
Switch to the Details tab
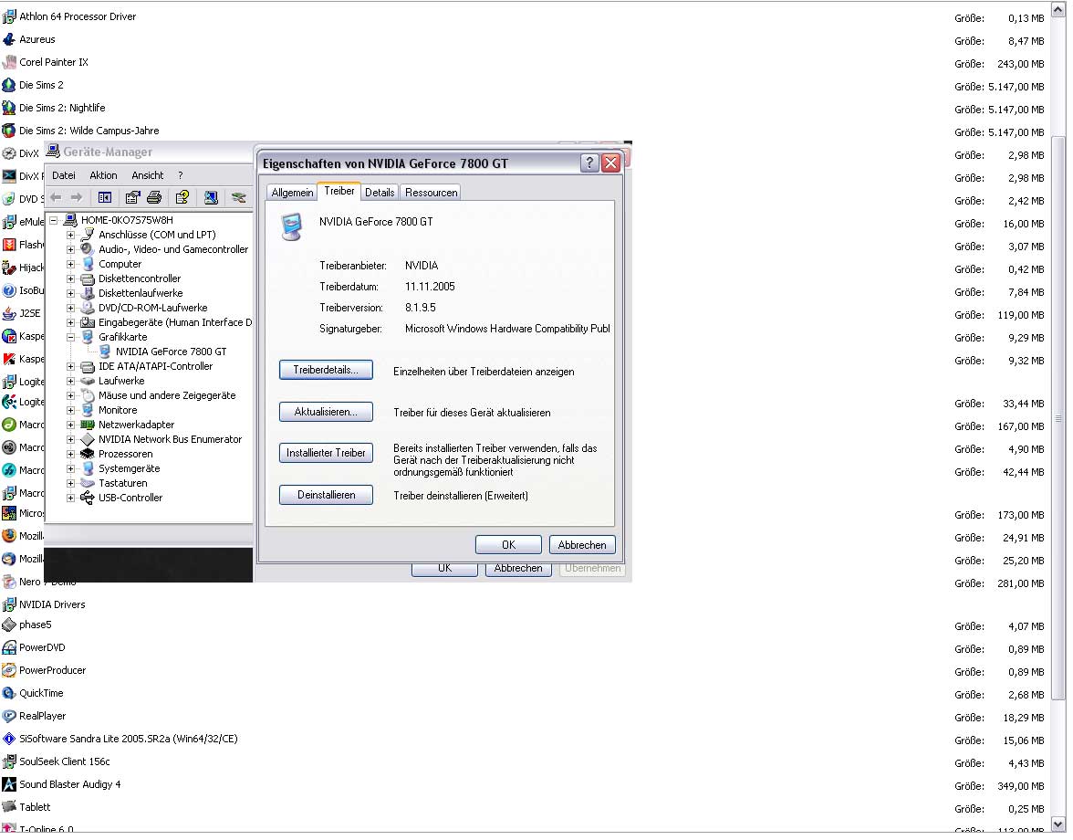pyautogui.click(x=380, y=193)
